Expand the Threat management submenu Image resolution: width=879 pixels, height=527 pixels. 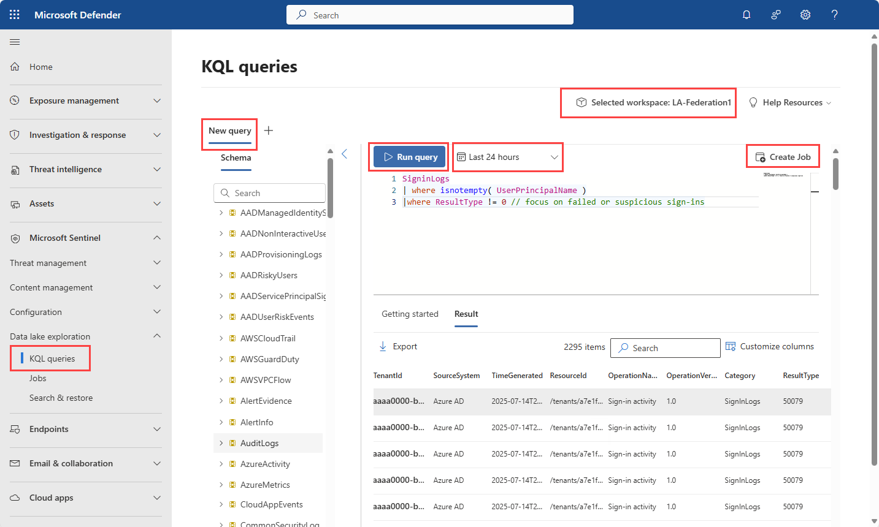click(x=157, y=263)
